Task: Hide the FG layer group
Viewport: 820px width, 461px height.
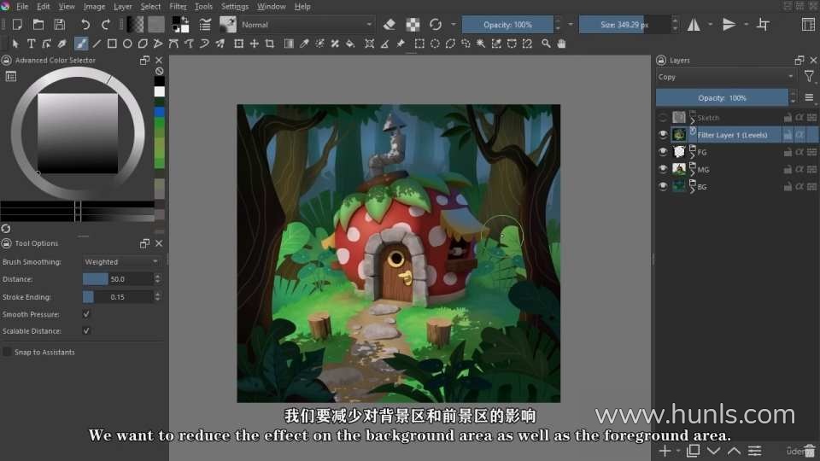Action: point(663,152)
